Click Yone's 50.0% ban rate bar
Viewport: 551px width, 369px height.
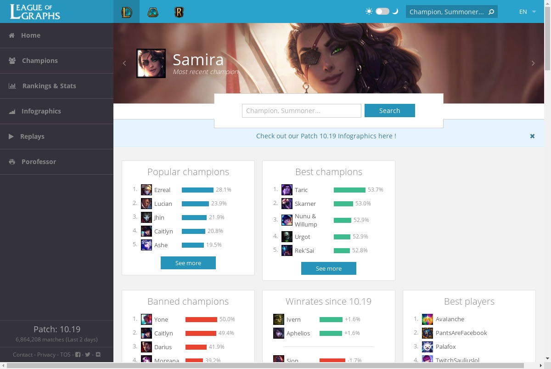pyautogui.click(x=201, y=319)
